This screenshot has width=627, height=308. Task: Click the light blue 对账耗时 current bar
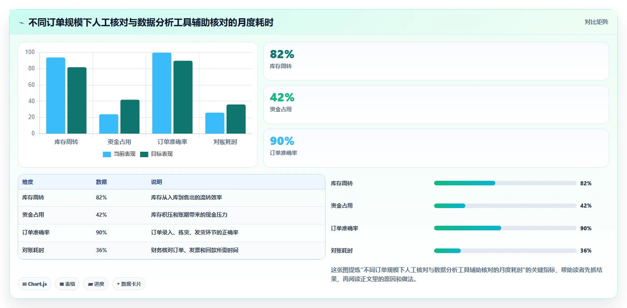(215, 123)
